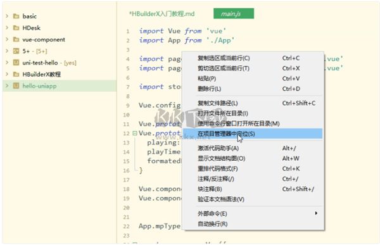Screen dimensions: 380x245
Task: Click './App' string on line 2
Action: (220, 41)
